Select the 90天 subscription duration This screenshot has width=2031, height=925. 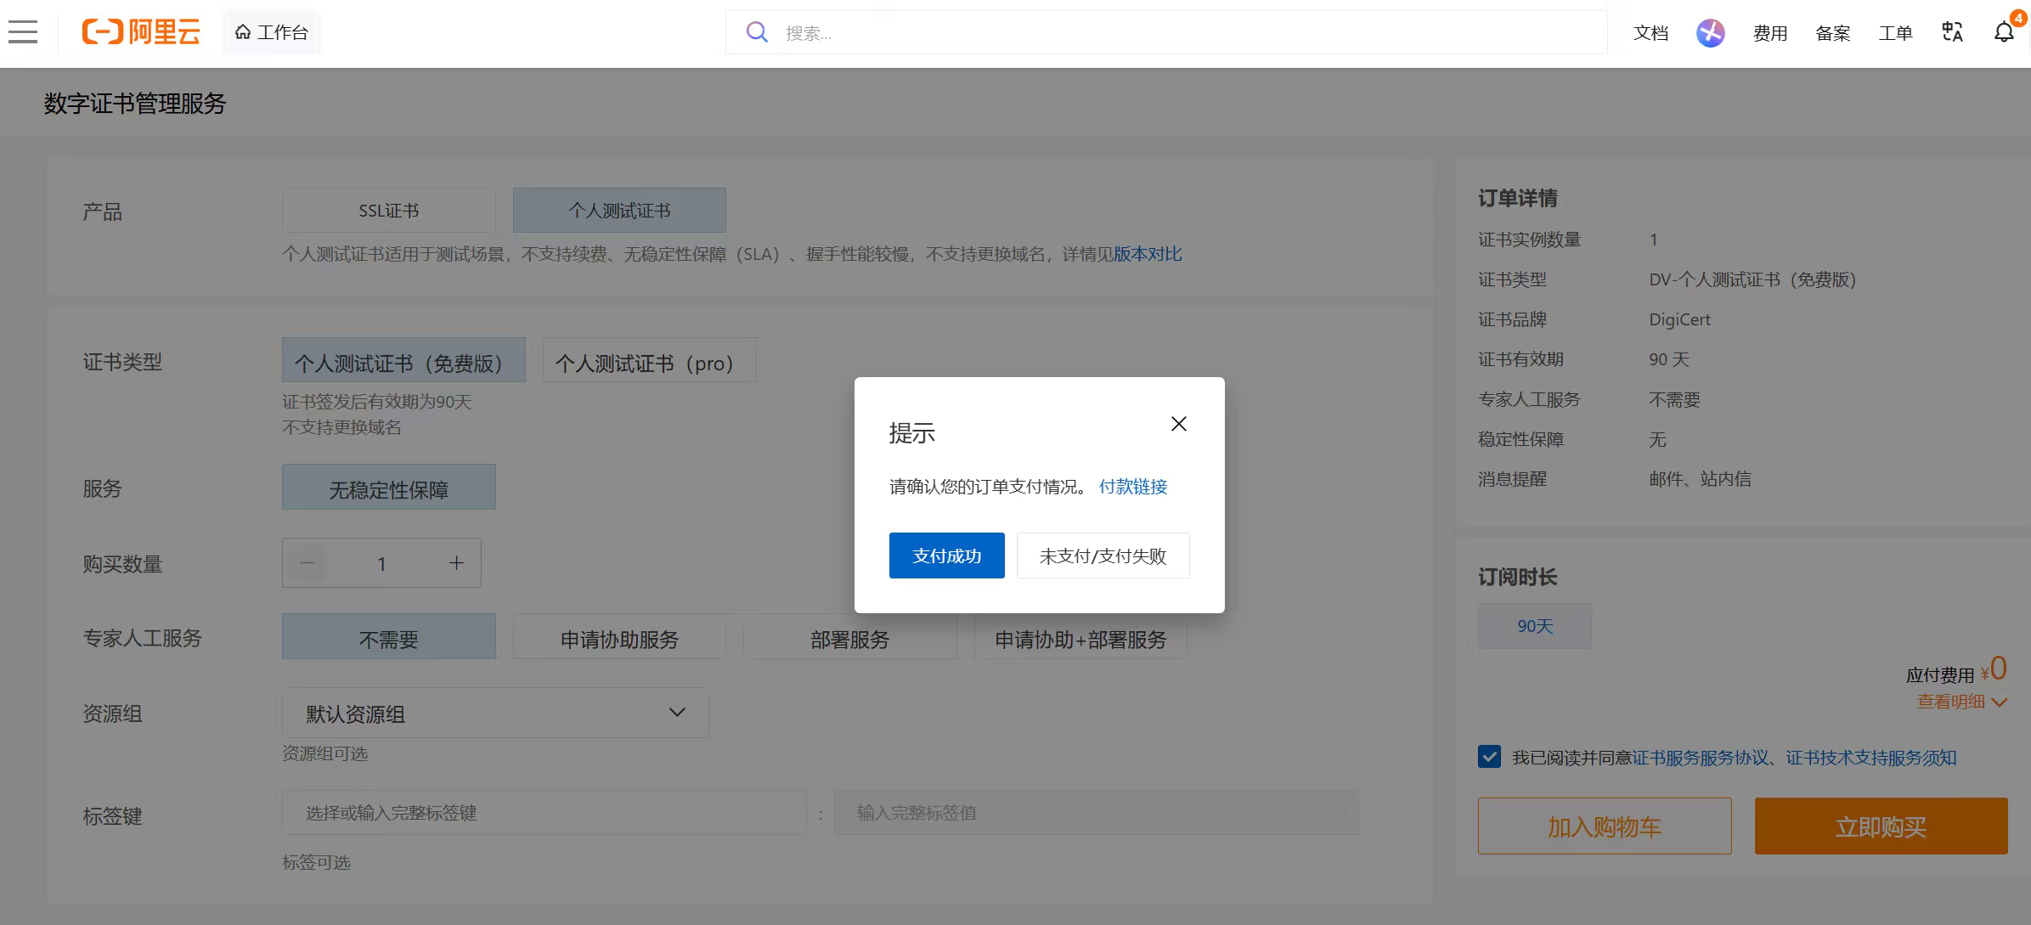pyautogui.click(x=1535, y=626)
